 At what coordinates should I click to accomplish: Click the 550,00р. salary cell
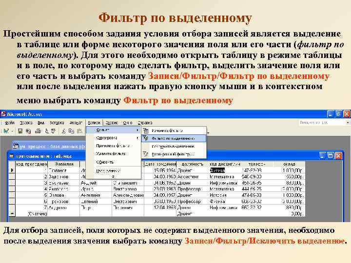[x=289, y=177]
